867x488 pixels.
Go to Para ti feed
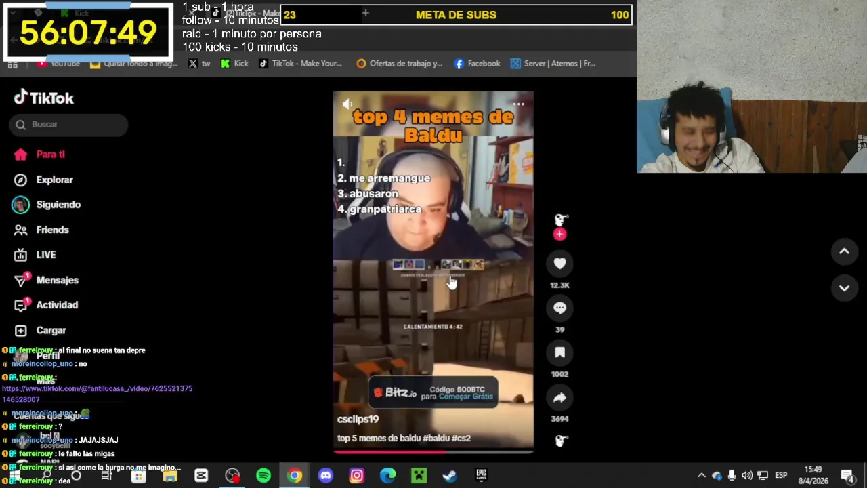(41, 155)
